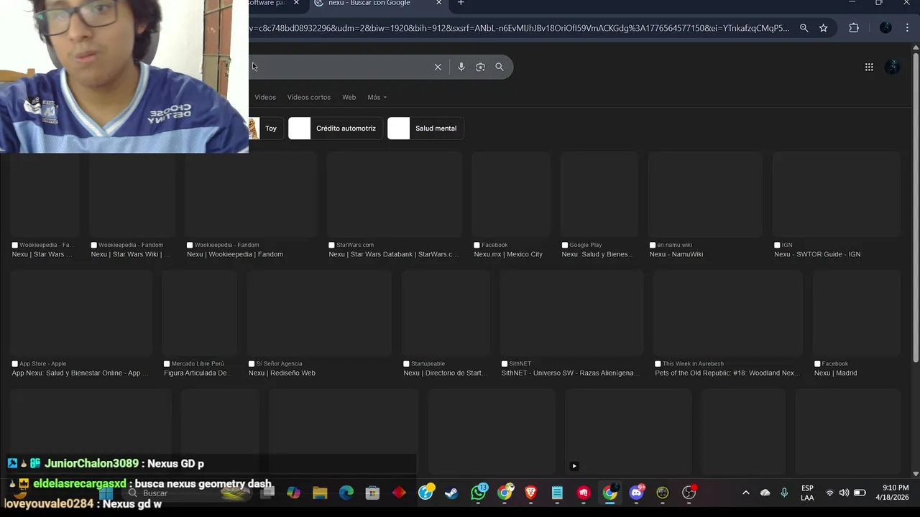Open 'Figura Articulada De...' Mercado Libre result
The width and height of the screenshot is (920, 517).
point(197,373)
